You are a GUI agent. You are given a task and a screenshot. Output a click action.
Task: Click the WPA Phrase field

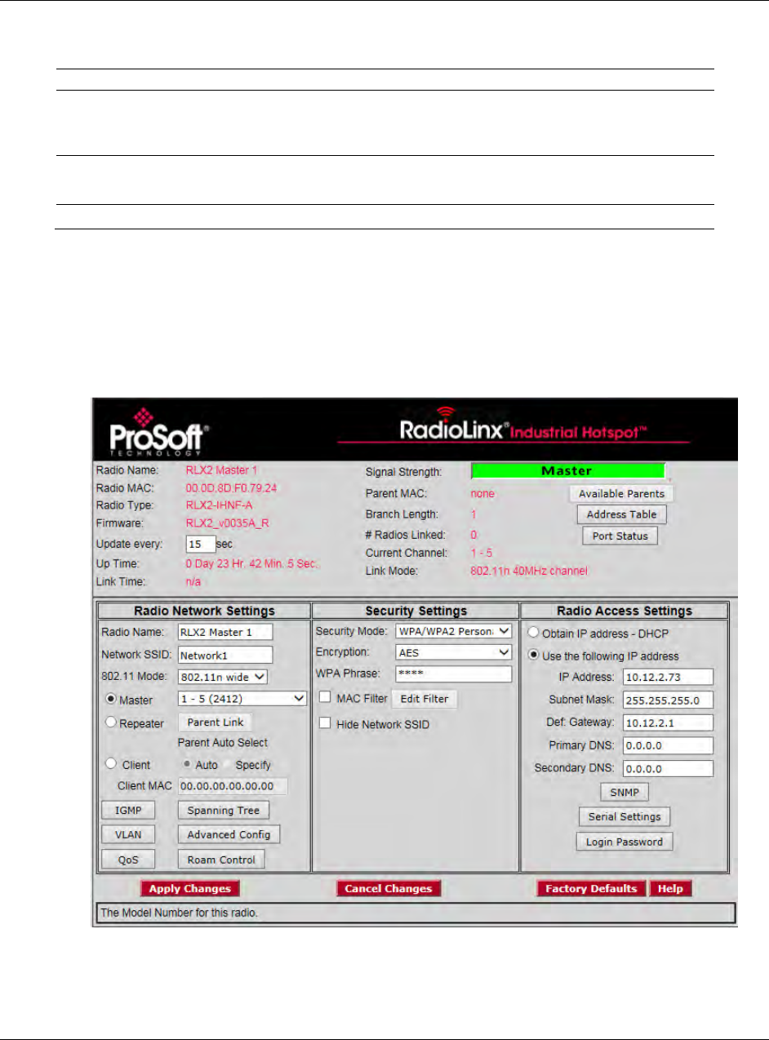click(453, 674)
